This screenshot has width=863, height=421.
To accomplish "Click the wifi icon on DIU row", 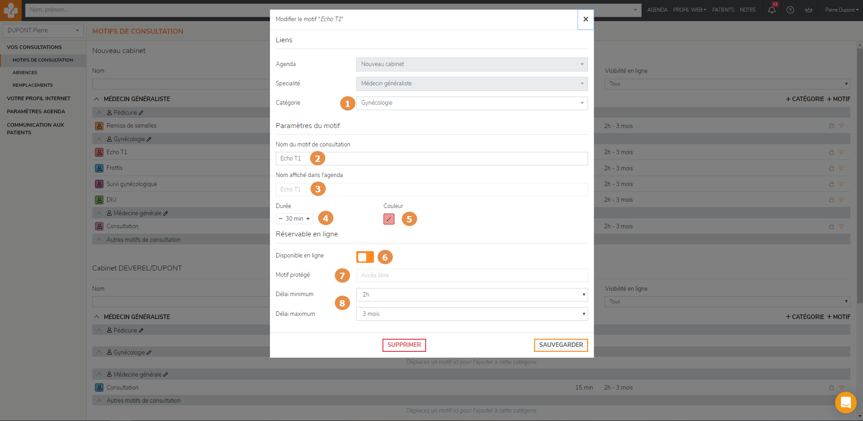I will click(841, 199).
